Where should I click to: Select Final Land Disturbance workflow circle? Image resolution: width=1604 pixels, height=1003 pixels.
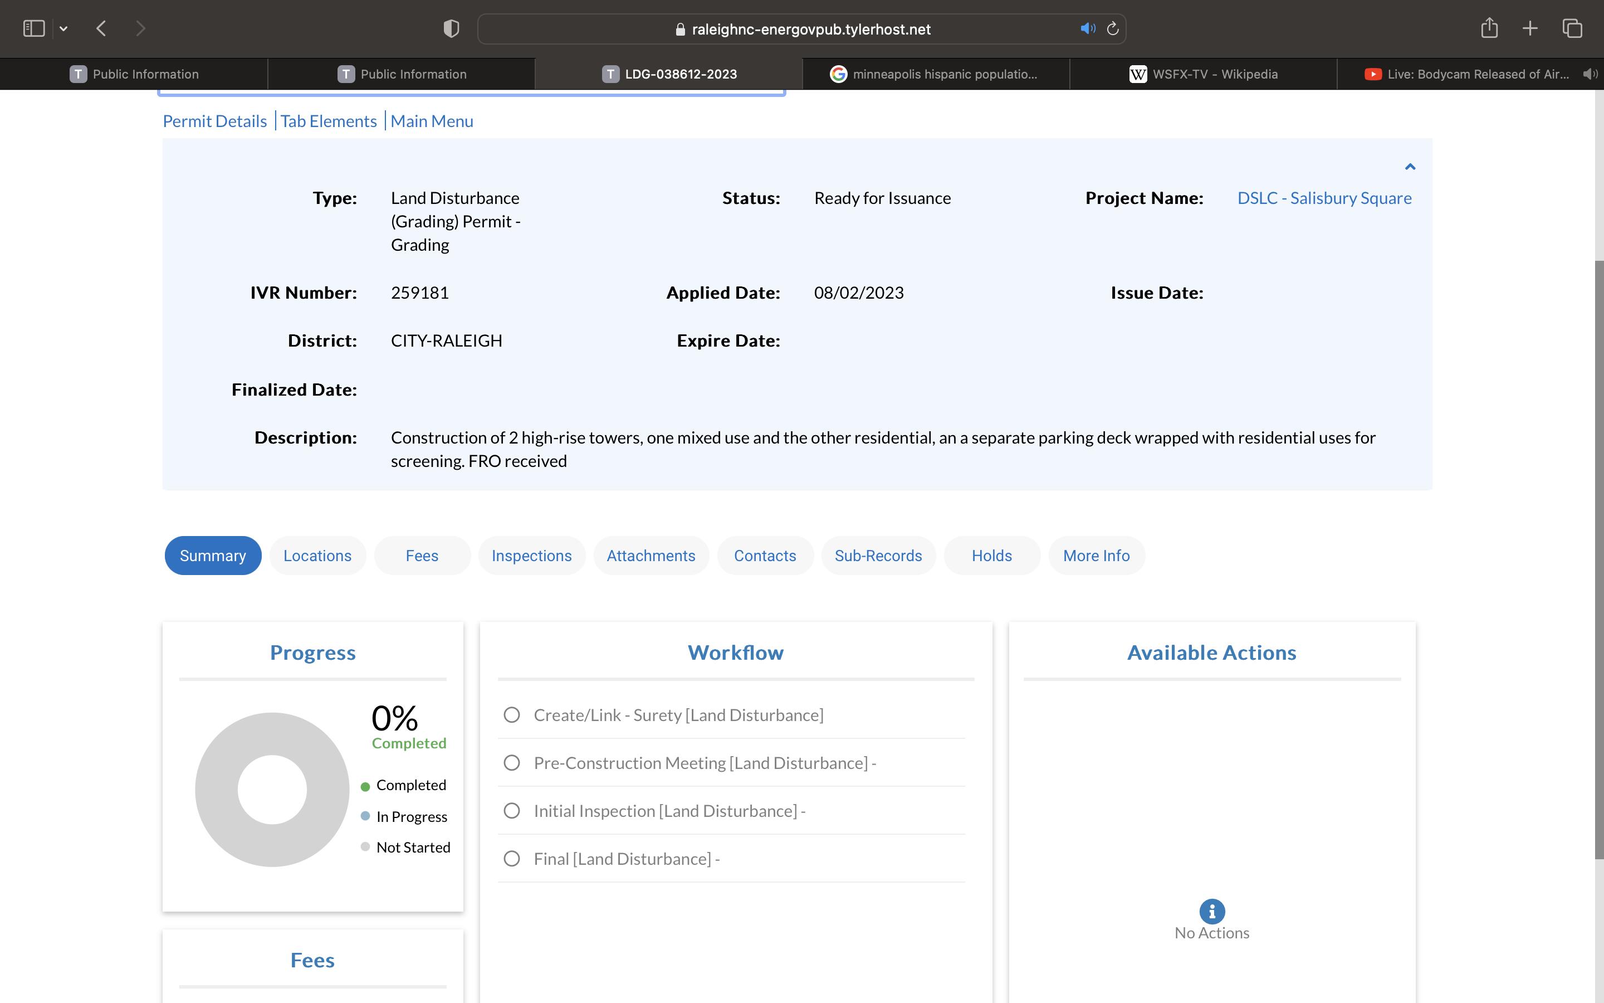(x=512, y=858)
